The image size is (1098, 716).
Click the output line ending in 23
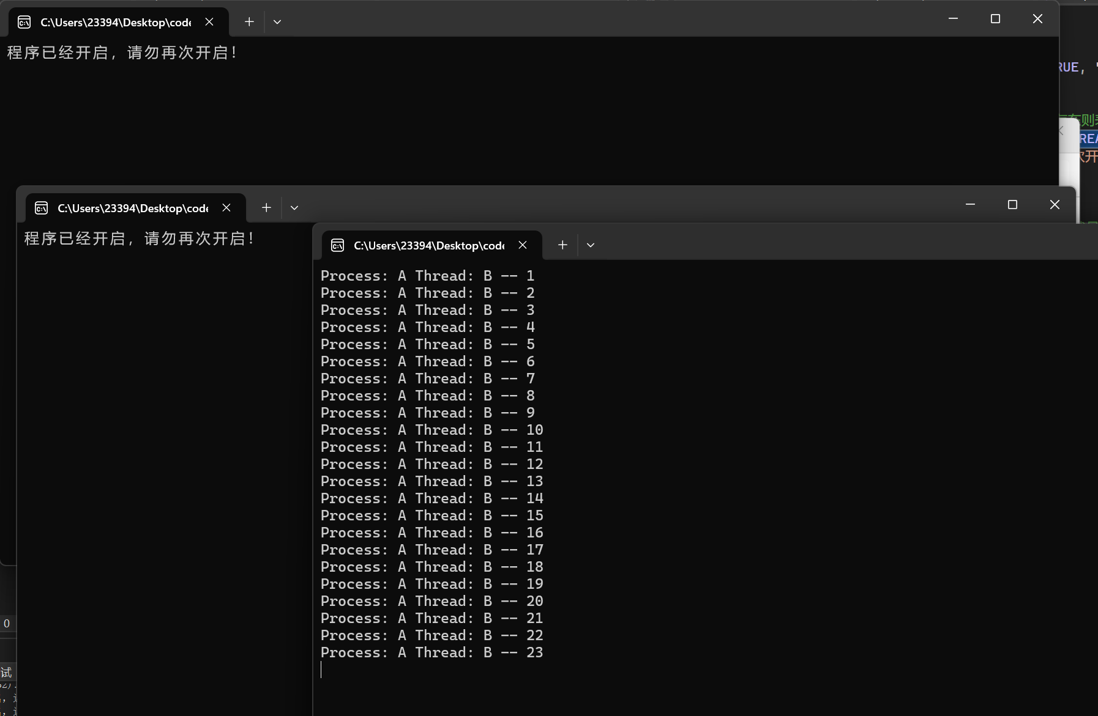[431, 652]
